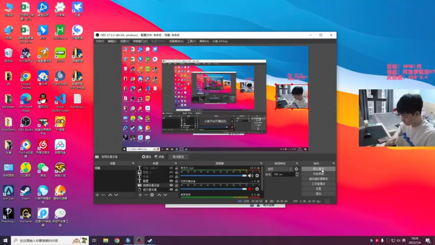
Task: Adjust video capture device volume slider
Action: click(213, 189)
